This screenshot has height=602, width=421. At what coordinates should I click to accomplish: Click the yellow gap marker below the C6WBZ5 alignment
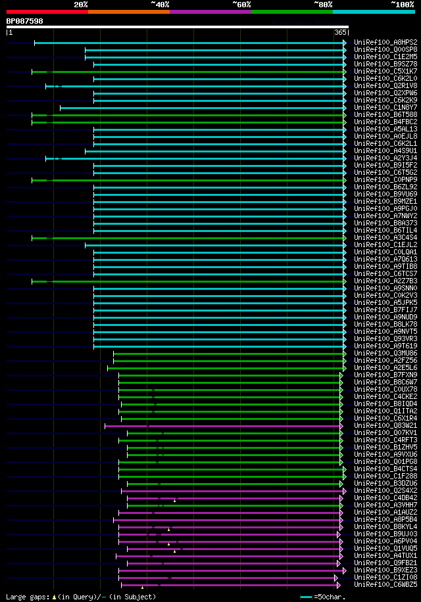[x=143, y=588]
